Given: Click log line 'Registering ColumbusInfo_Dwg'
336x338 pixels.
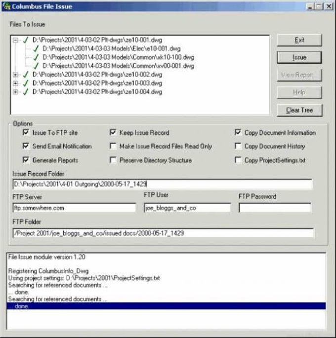Looking at the screenshot, I should point(48,271).
